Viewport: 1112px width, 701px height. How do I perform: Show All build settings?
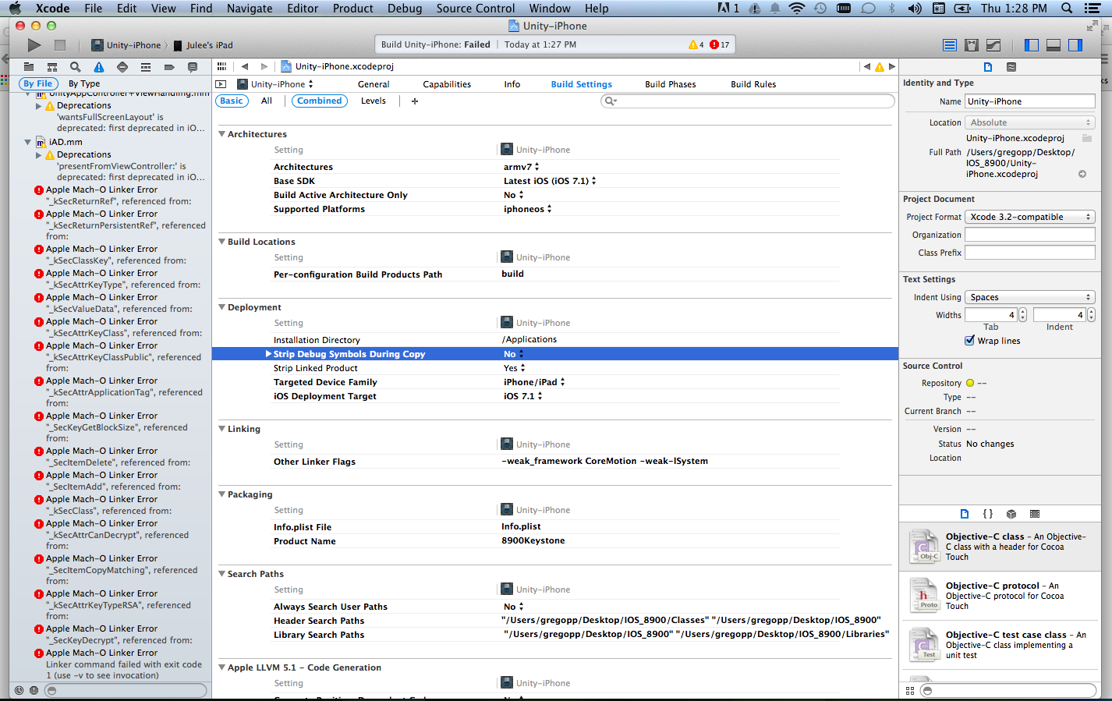pyautogui.click(x=267, y=101)
